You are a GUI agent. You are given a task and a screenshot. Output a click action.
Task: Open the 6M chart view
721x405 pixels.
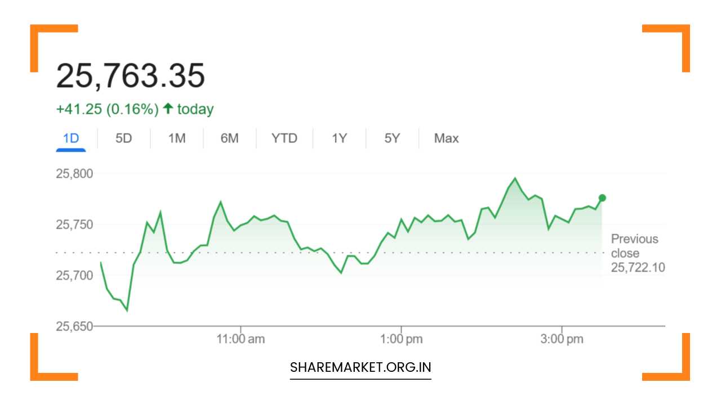(x=230, y=138)
